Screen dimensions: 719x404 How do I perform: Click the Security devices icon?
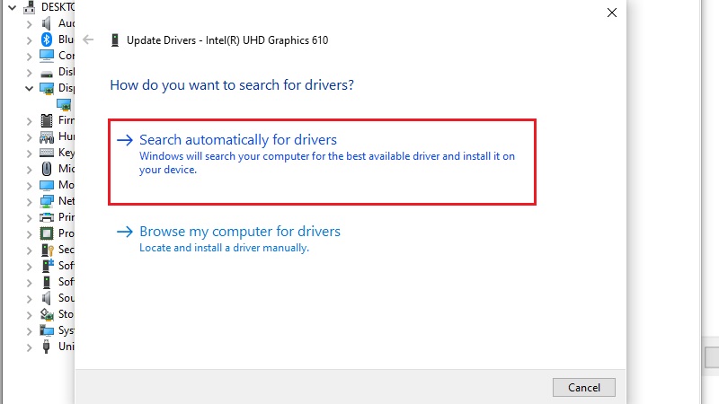[48, 250]
